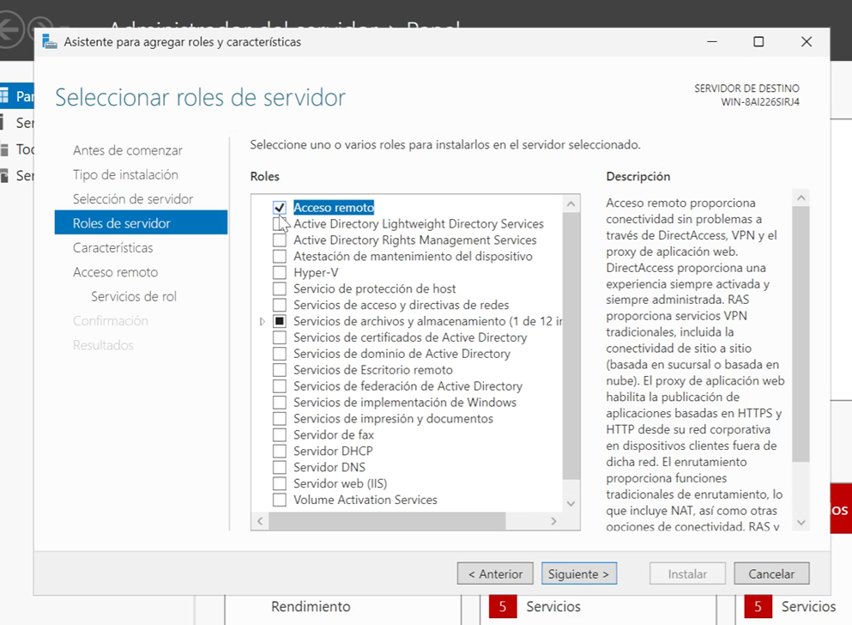Open the Tipo de instalación step
The image size is (852, 625).
[x=125, y=175]
